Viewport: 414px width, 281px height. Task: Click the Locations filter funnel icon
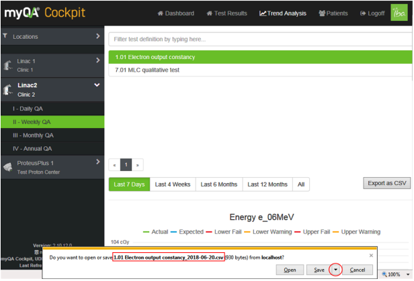[x=5, y=36]
